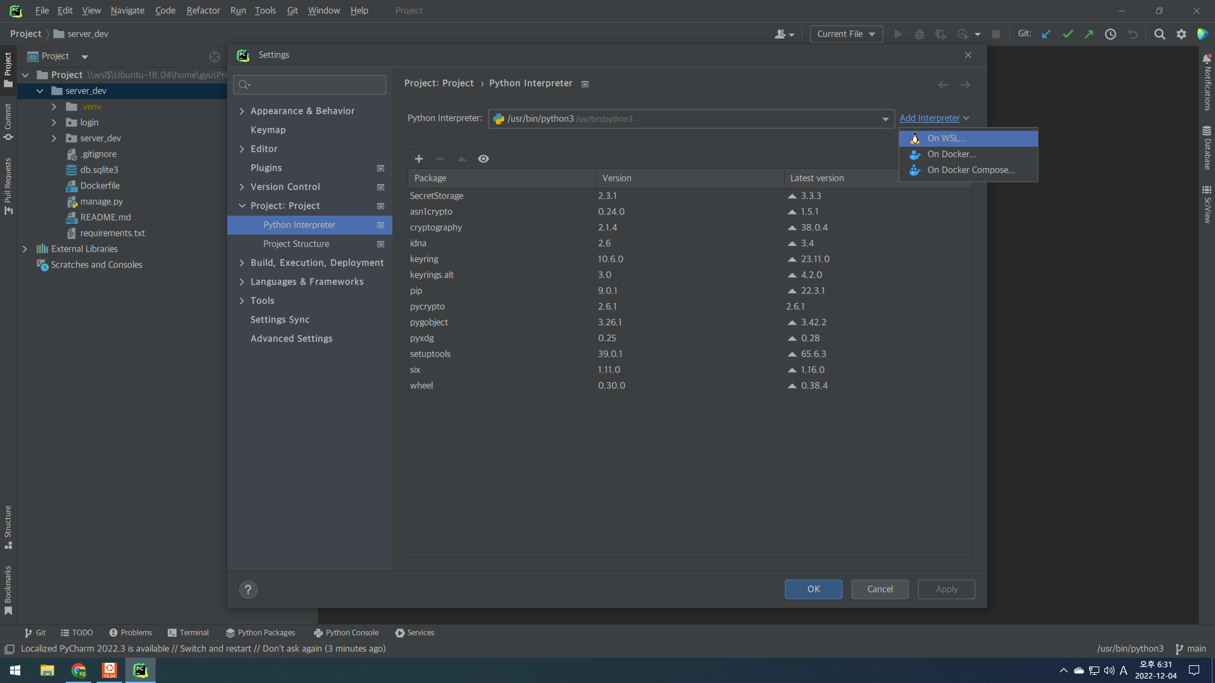Select On Docker Compose... interpreter option
This screenshot has width=1215, height=683.
[x=968, y=170]
